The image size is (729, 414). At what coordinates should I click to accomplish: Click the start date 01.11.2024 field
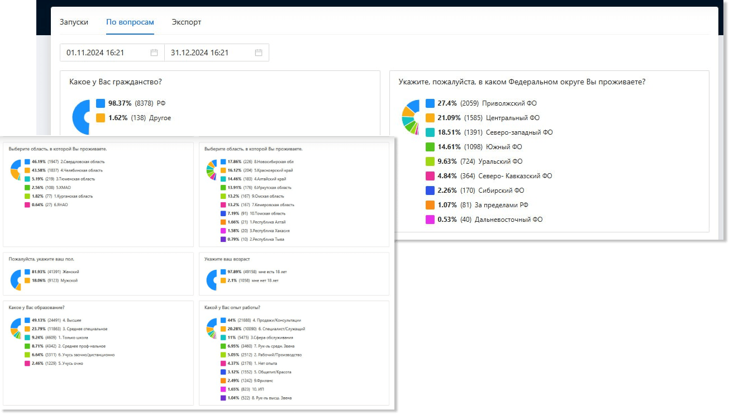[112, 53]
